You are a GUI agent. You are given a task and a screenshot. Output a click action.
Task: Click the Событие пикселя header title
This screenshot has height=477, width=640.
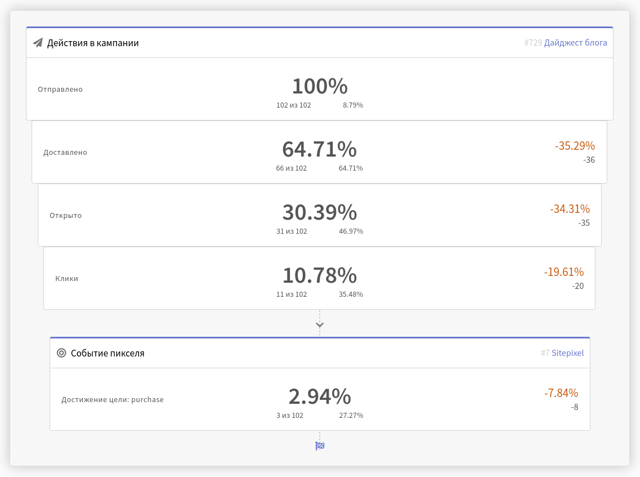(x=108, y=353)
